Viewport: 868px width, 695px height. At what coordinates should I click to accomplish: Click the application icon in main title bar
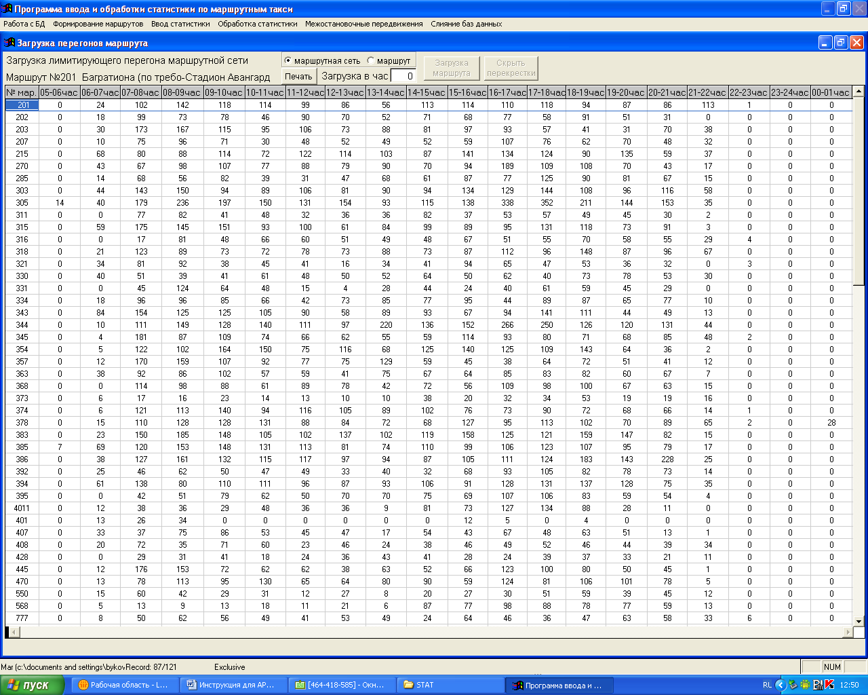point(7,9)
